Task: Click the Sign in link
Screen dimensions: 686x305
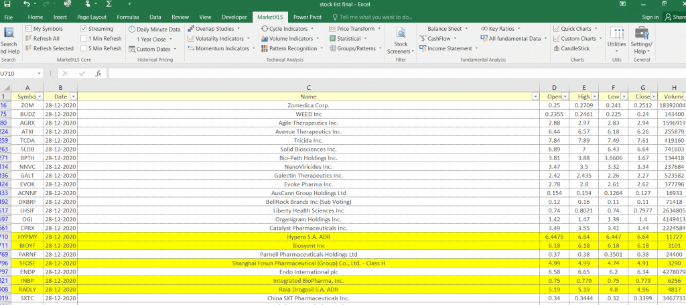Action: point(650,17)
